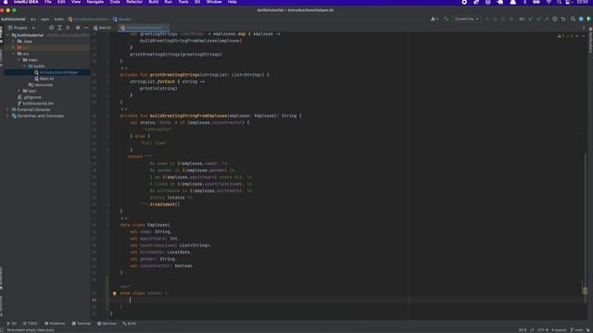
Task: Open the Edit menu
Action: click(x=61, y=2)
